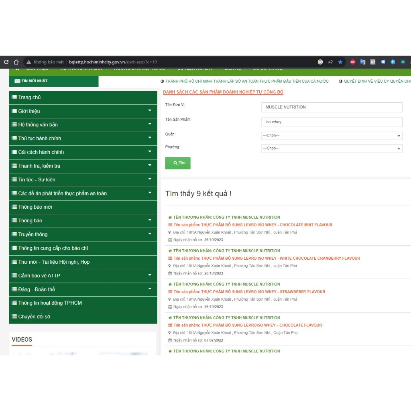Open the Chocolate Mint Flavour product link
This screenshot has height=411, width=411.
(x=253, y=225)
